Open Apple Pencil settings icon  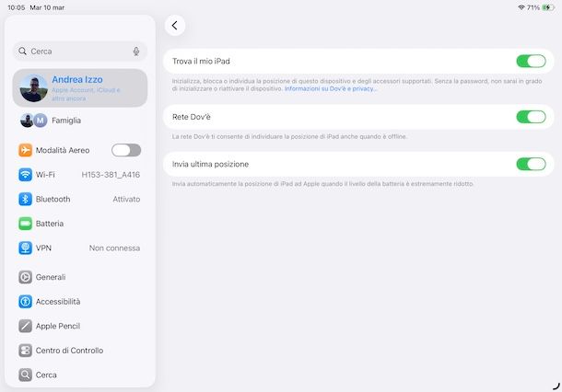pos(26,326)
